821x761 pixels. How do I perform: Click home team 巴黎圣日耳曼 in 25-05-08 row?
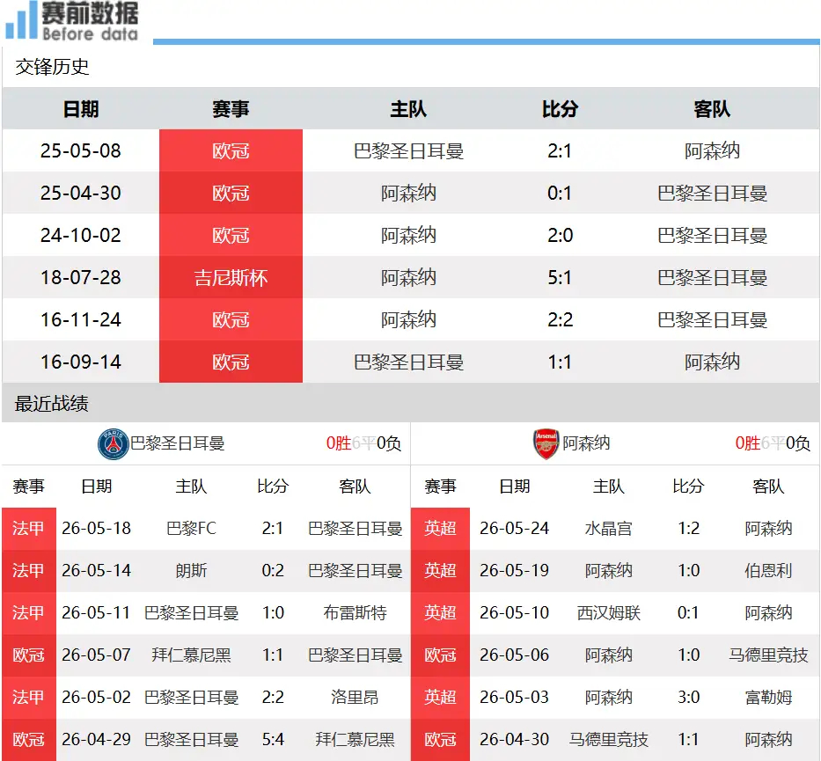click(408, 150)
